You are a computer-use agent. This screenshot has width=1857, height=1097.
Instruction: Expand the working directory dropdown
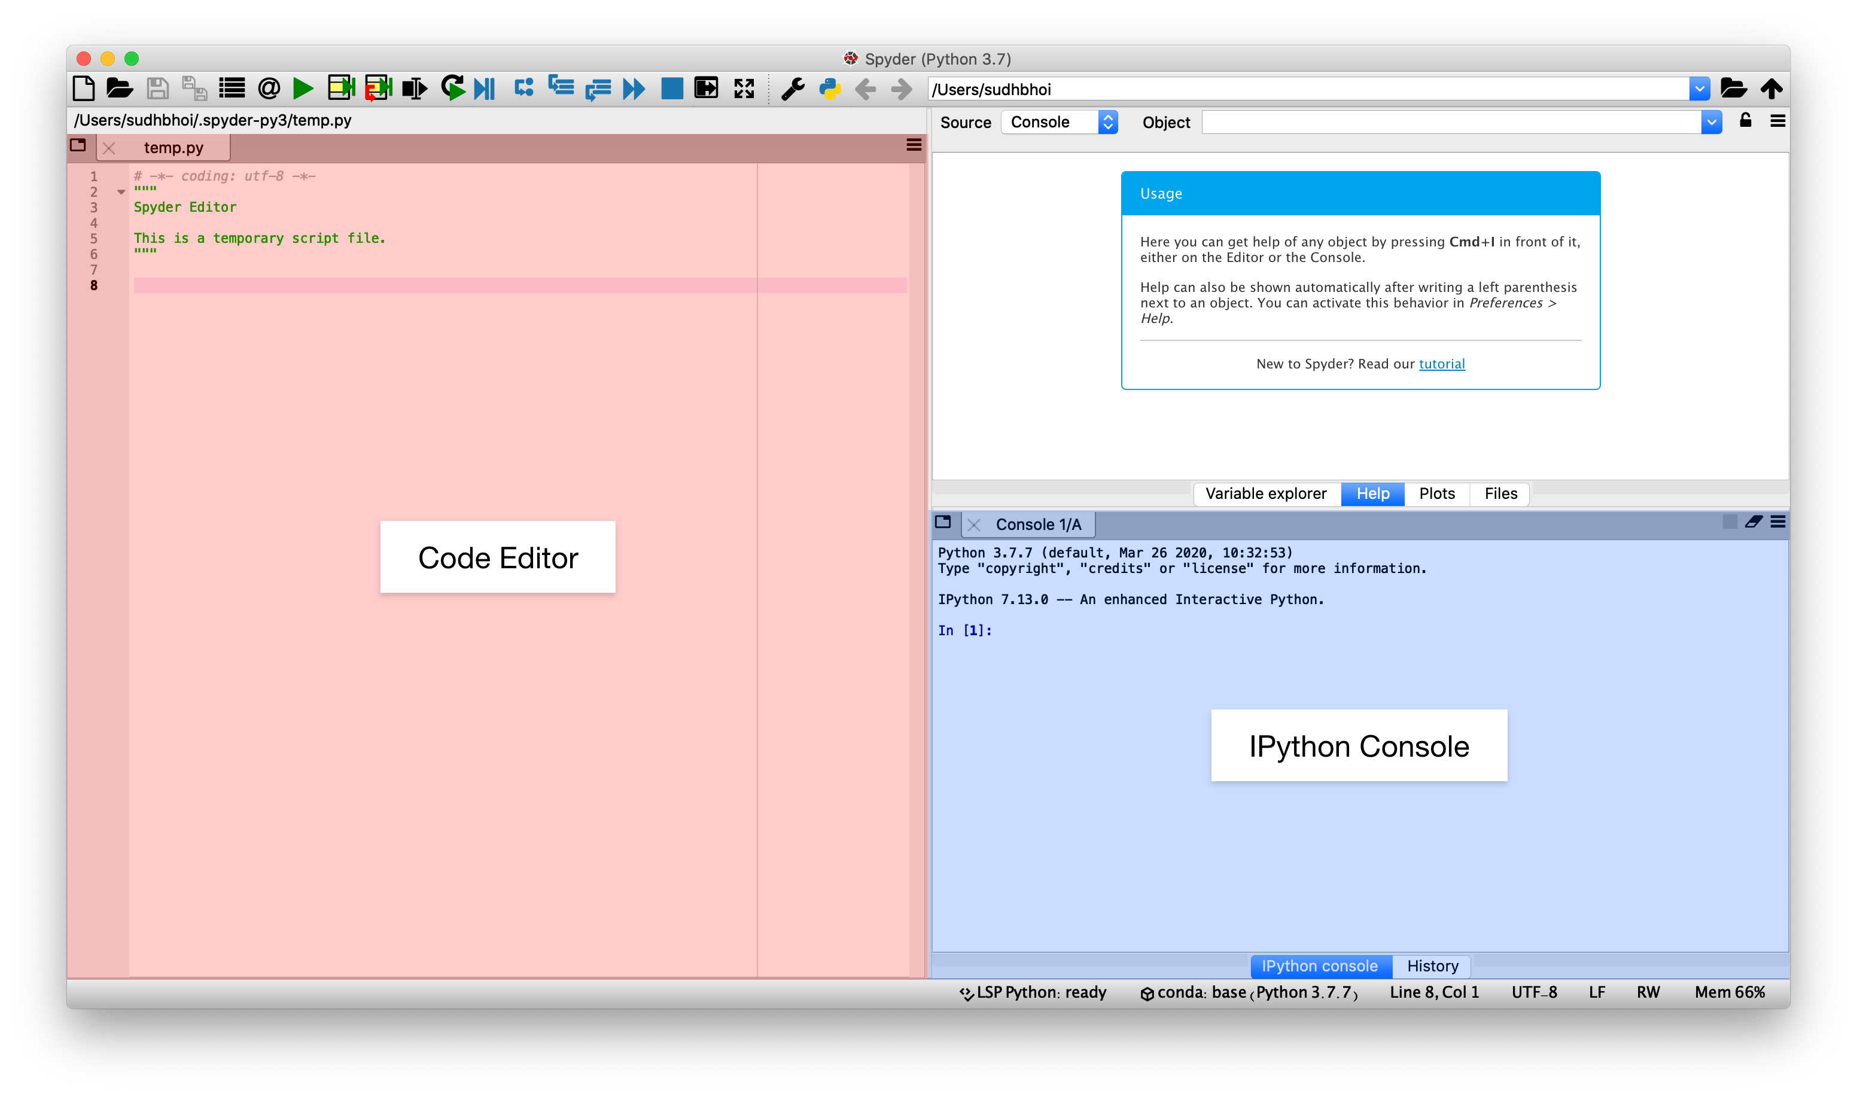1701,88
